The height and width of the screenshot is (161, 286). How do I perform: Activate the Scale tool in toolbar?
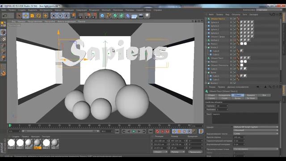pyautogui.click(x=32, y=16)
